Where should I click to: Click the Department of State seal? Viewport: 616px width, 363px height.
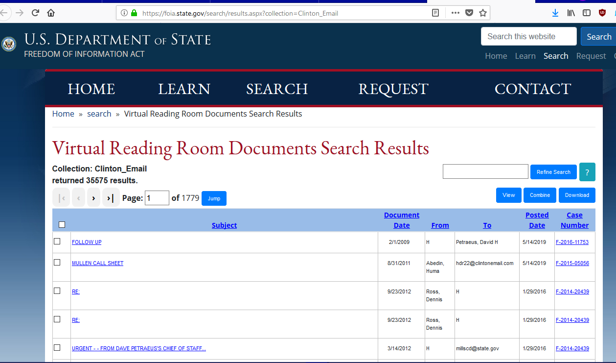click(x=9, y=44)
